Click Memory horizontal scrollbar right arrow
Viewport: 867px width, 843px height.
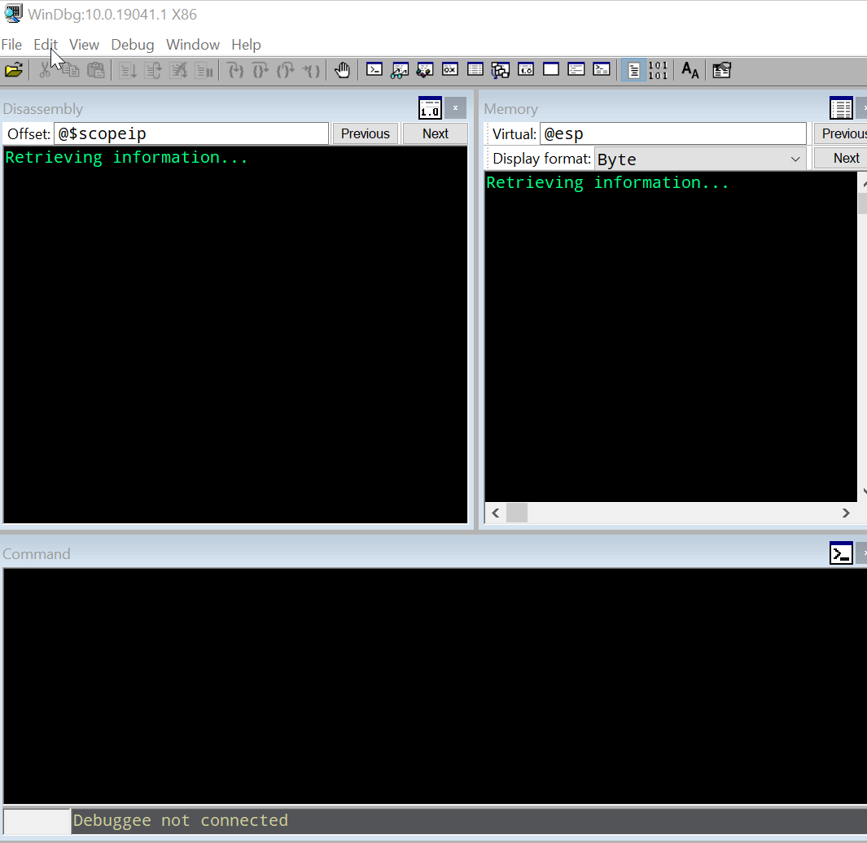pos(846,513)
